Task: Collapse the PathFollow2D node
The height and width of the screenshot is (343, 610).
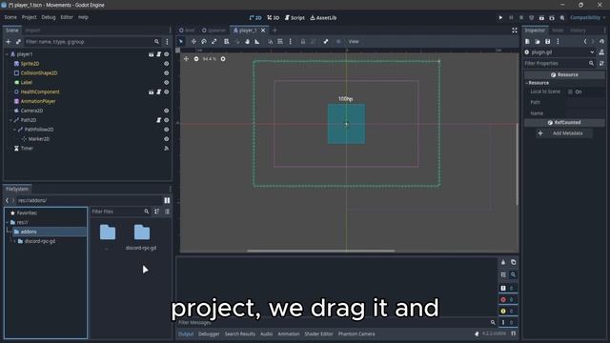Action: (15, 130)
